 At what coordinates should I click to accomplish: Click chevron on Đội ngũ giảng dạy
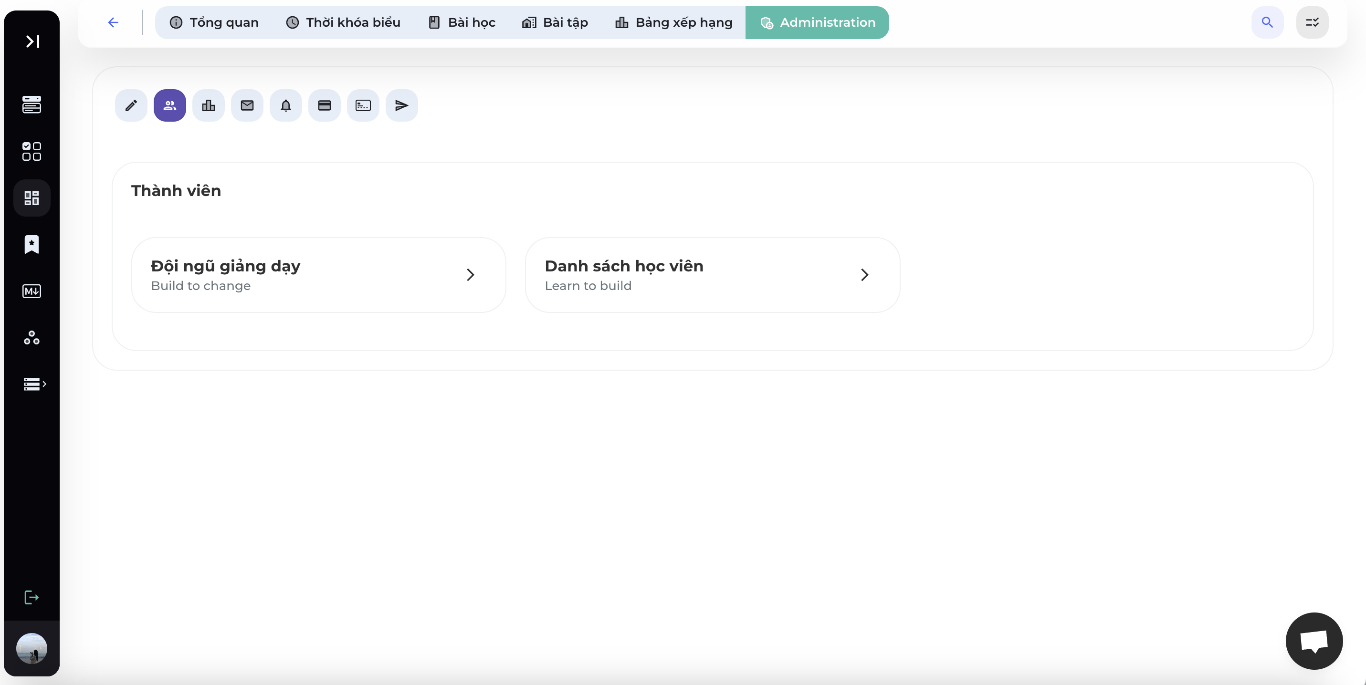coord(470,274)
